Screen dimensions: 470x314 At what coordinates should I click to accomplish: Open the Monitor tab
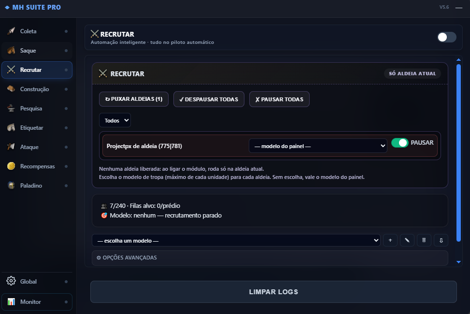(37, 302)
